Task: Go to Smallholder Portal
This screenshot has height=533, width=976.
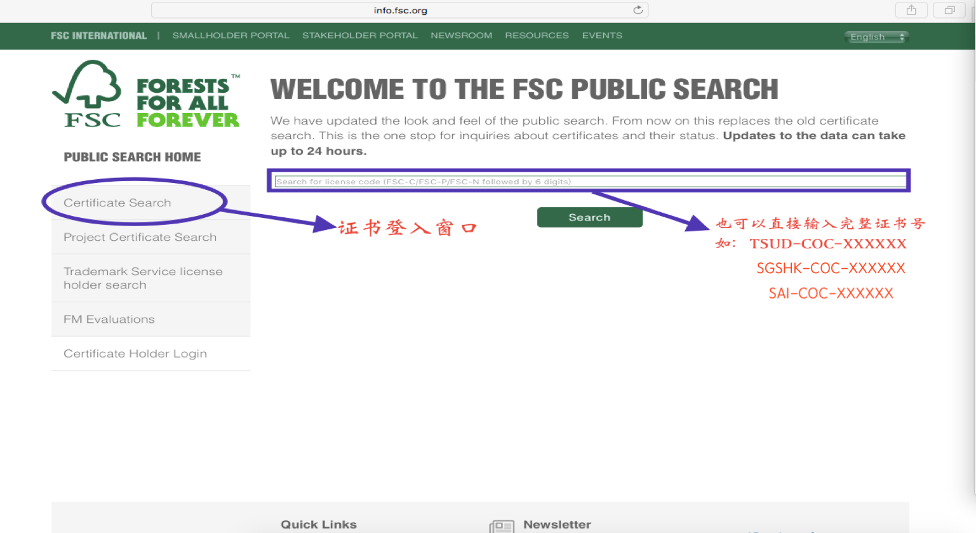Action: pos(231,36)
